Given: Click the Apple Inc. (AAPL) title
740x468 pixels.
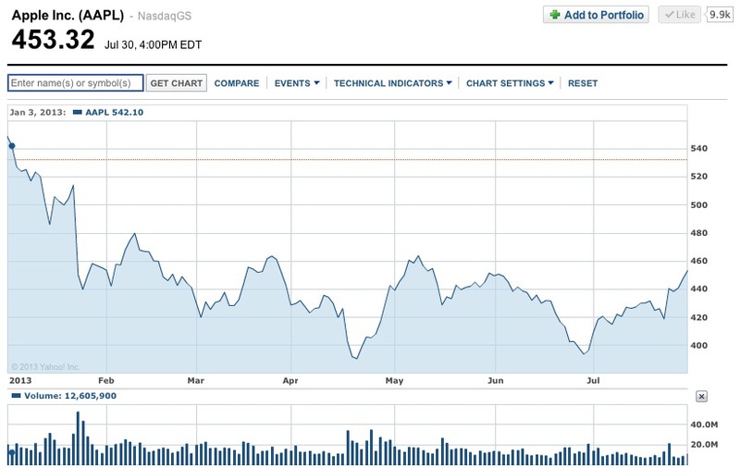Looking at the screenshot, I should [68, 16].
